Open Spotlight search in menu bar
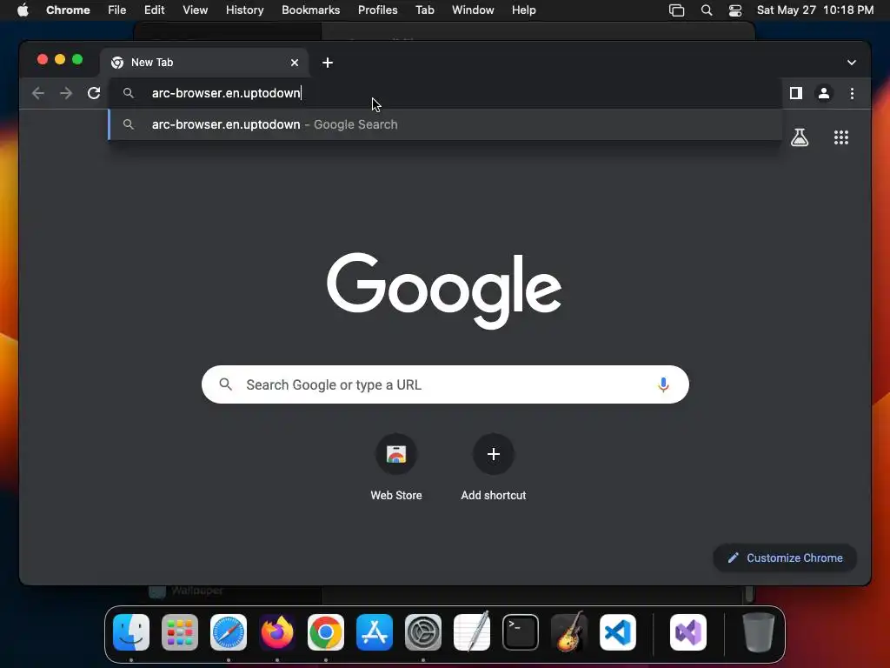 click(x=707, y=10)
